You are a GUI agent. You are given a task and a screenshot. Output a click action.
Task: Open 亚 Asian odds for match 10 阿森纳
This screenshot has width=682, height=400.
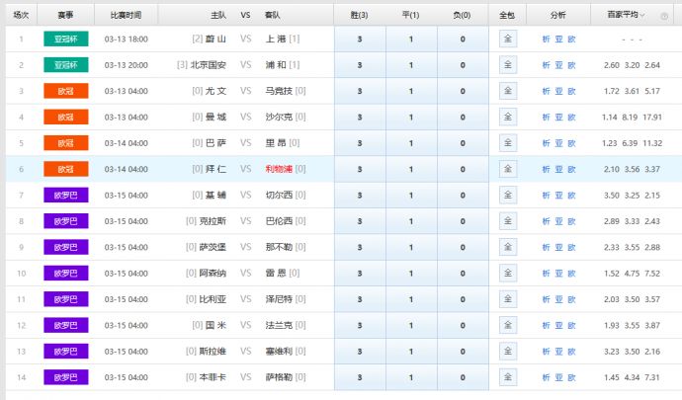(x=558, y=274)
